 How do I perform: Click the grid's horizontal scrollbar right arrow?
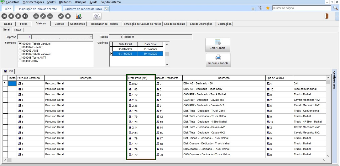tap(324, 160)
